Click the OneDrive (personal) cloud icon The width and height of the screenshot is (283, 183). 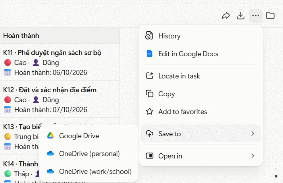pyautogui.click(x=50, y=153)
